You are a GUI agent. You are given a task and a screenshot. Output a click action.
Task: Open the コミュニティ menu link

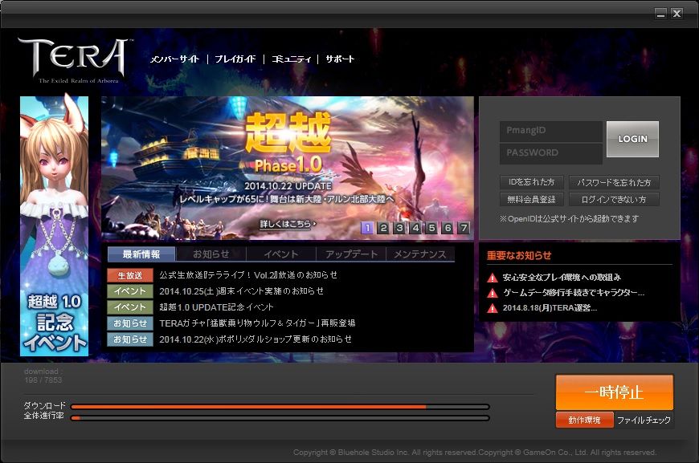click(x=292, y=59)
